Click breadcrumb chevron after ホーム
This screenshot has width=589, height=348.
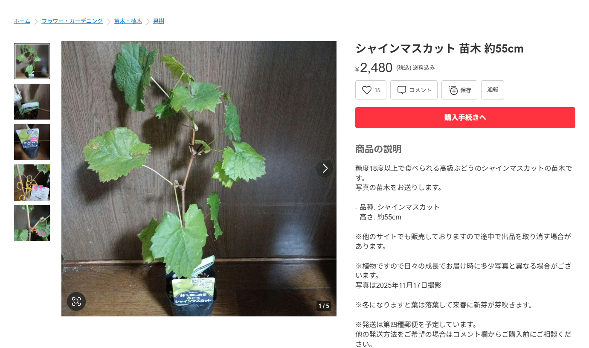pyautogui.click(x=36, y=21)
